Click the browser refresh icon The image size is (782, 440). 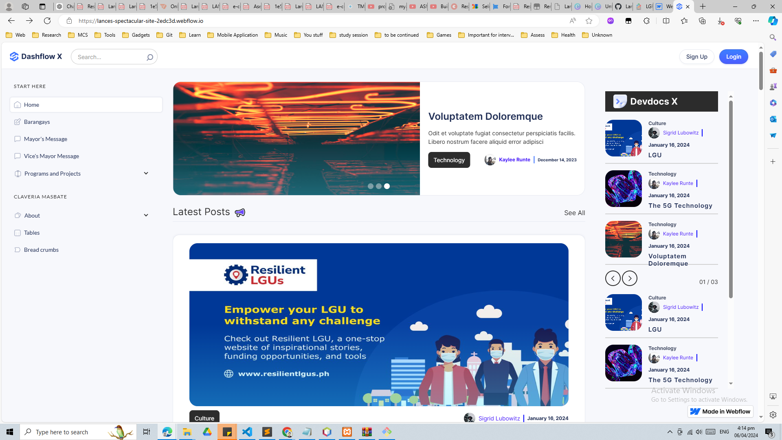pyautogui.click(x=47, y=21)
